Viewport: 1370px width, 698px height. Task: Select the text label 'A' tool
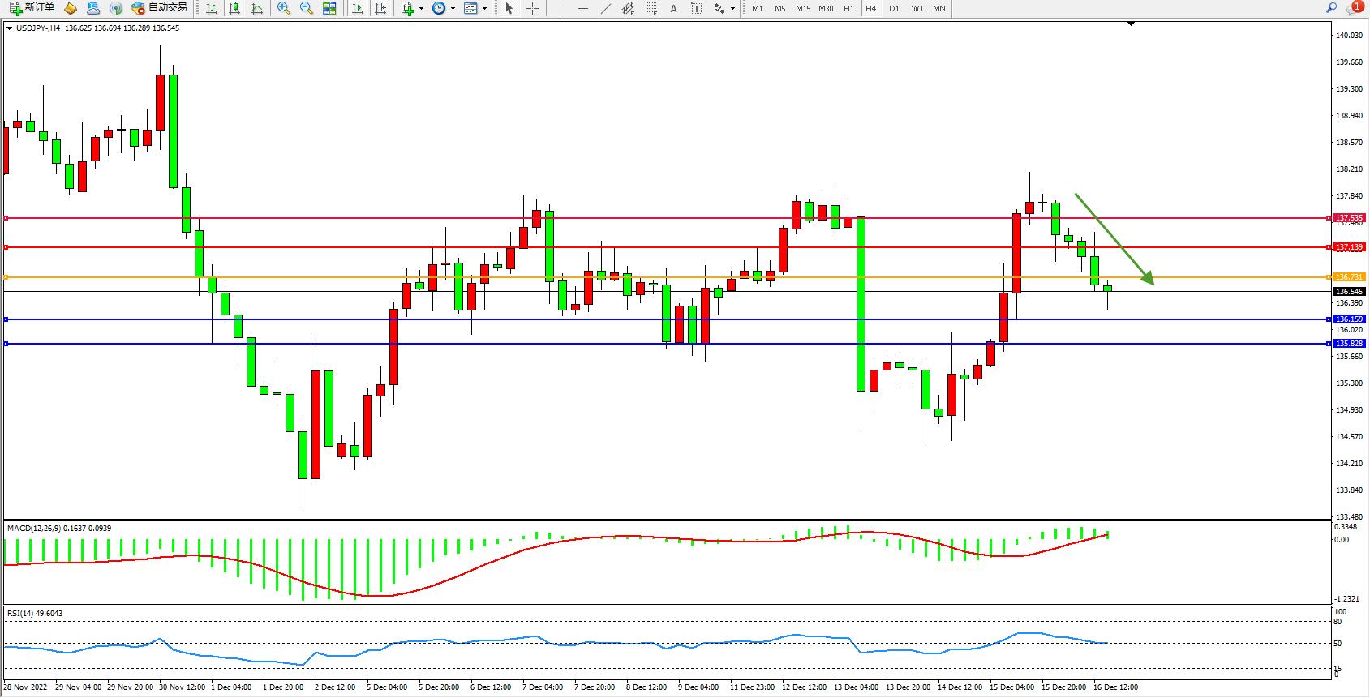[673, 8]
